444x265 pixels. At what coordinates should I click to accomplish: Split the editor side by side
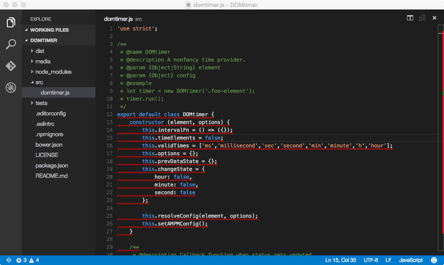(410, 18)
